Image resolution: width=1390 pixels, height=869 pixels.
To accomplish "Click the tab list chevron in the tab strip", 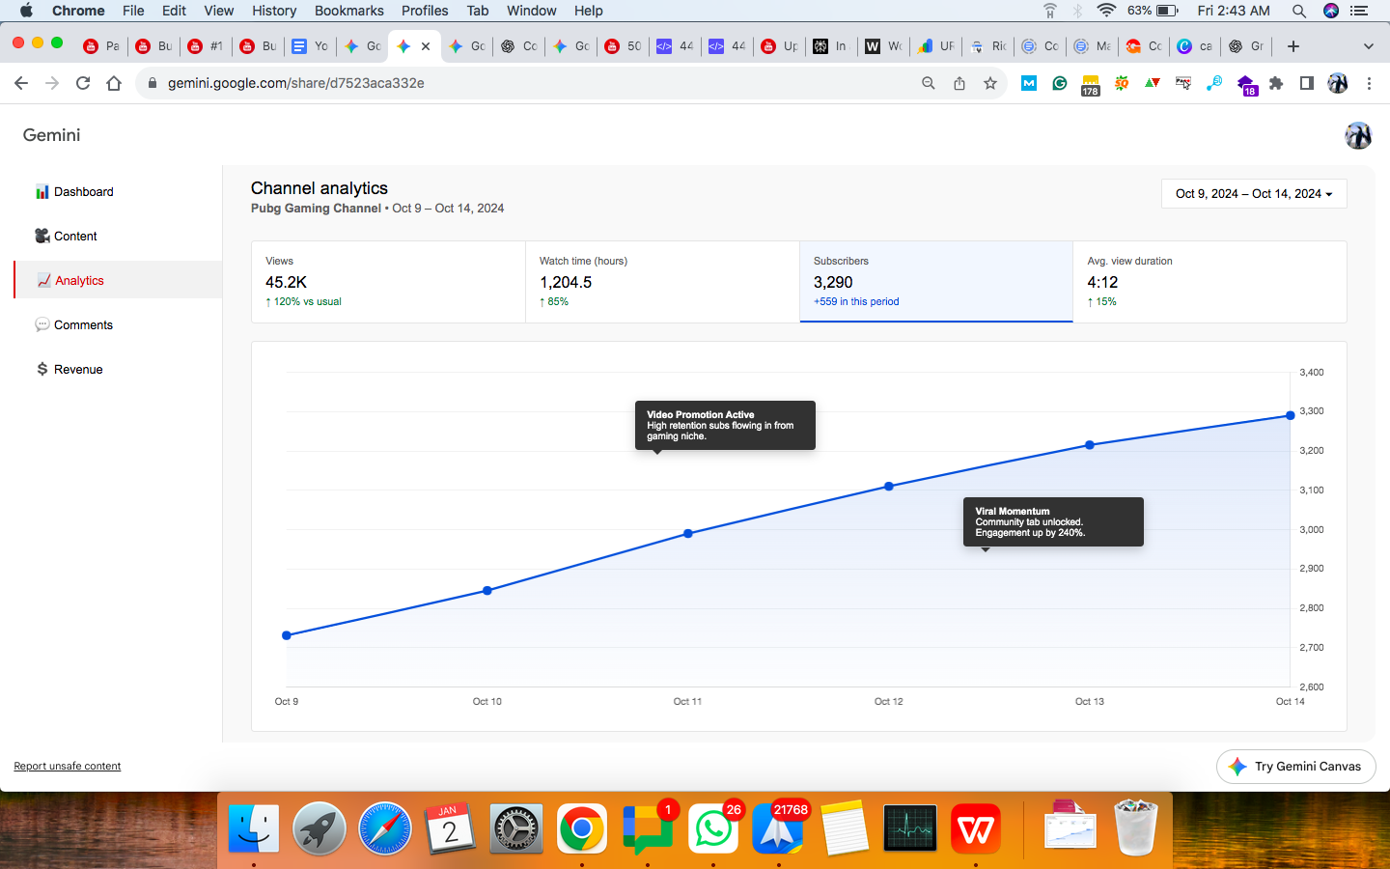I will coord(1368,45).
